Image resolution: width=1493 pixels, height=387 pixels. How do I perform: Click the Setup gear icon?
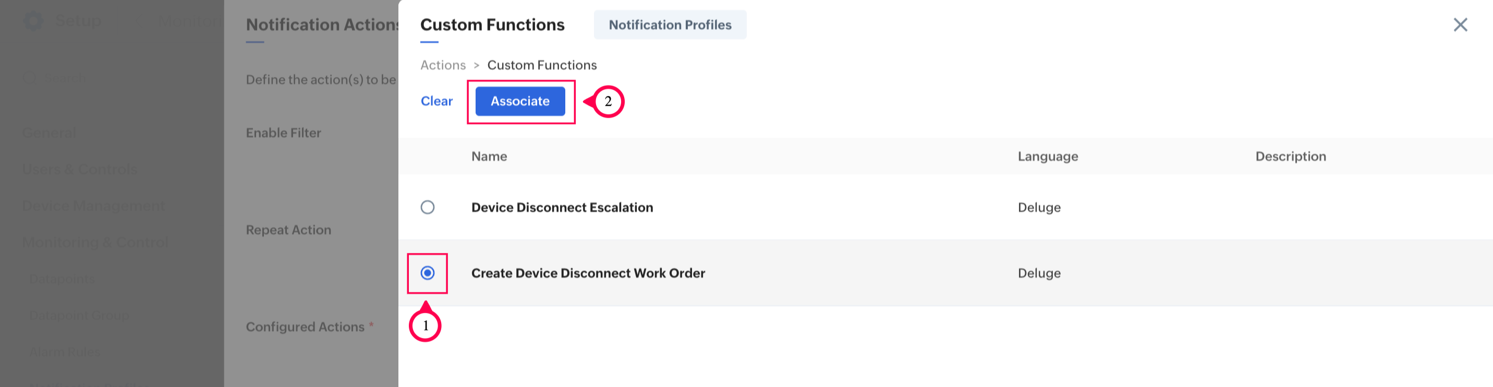[x=33, y=21]
